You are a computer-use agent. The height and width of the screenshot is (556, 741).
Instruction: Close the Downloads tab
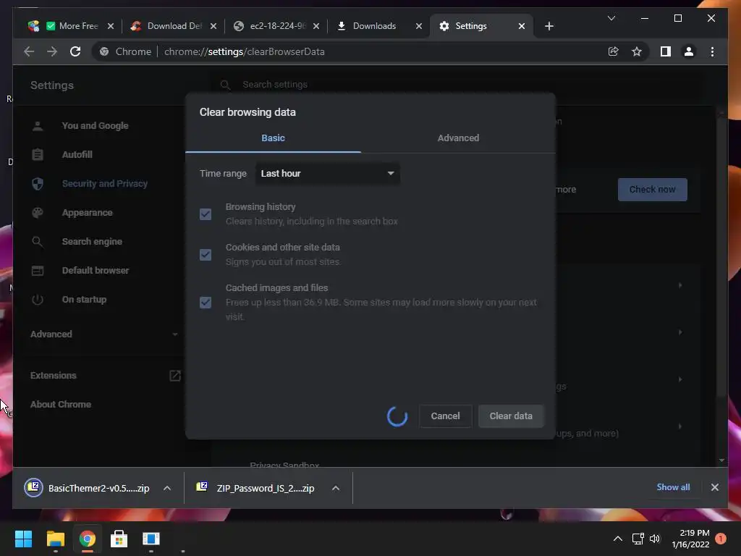coord(419,26)
